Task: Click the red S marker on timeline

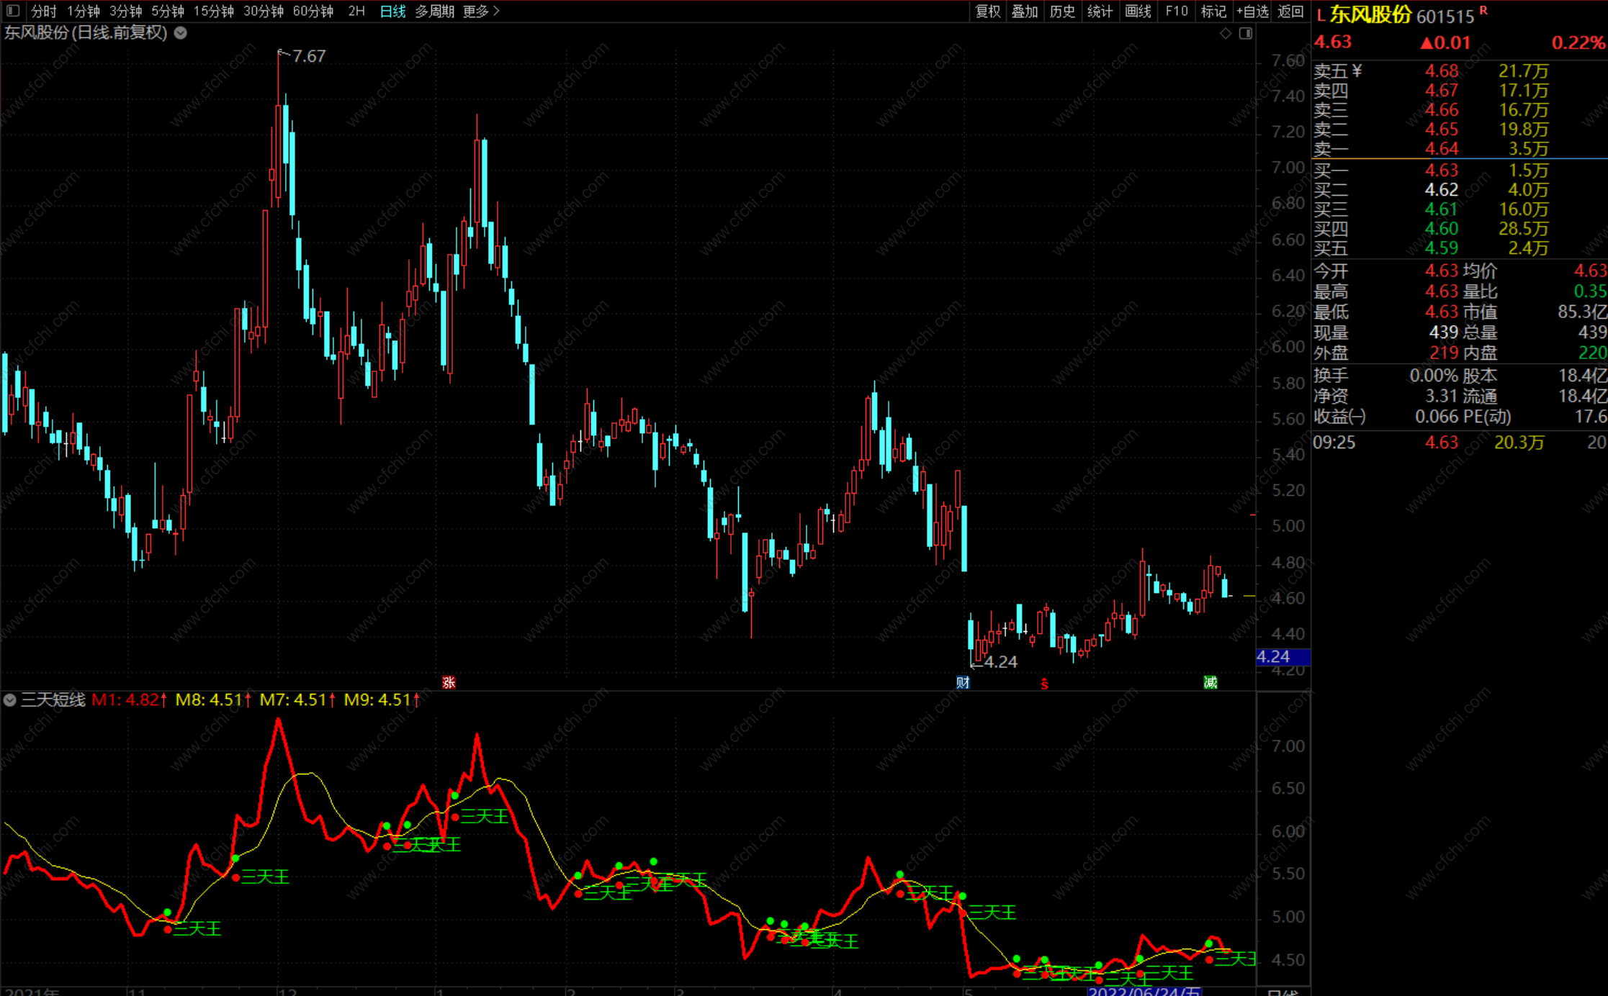Action: click(x=1044, y=684)
